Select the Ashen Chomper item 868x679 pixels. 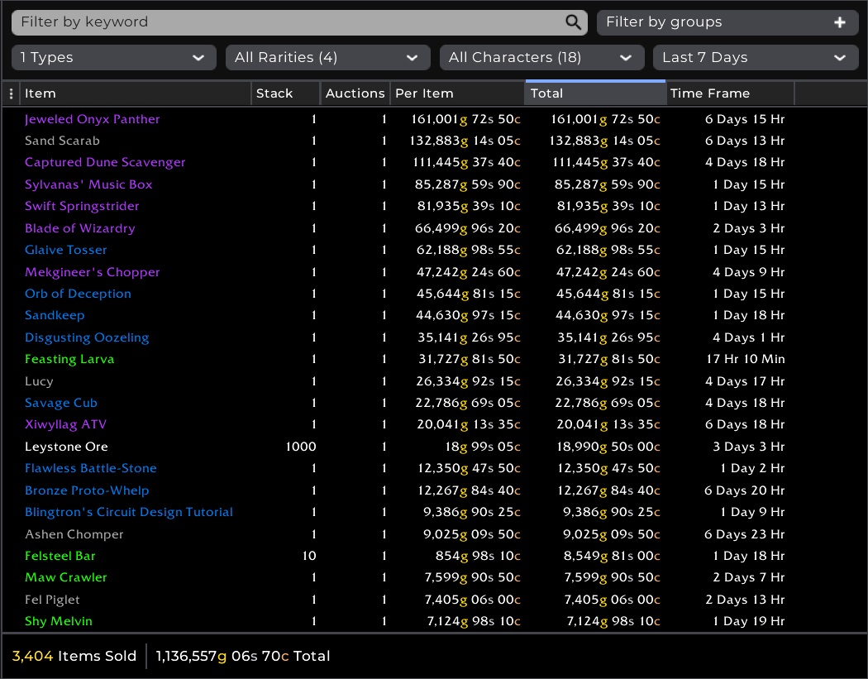coord(74,534)
